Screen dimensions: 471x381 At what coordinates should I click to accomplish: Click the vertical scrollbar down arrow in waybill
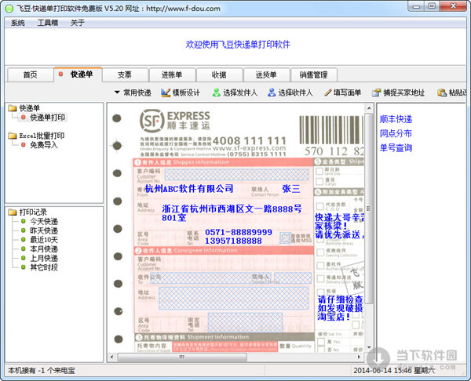(x=369, y=348)
